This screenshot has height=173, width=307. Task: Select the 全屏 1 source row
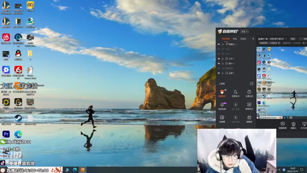coord(236,73)
